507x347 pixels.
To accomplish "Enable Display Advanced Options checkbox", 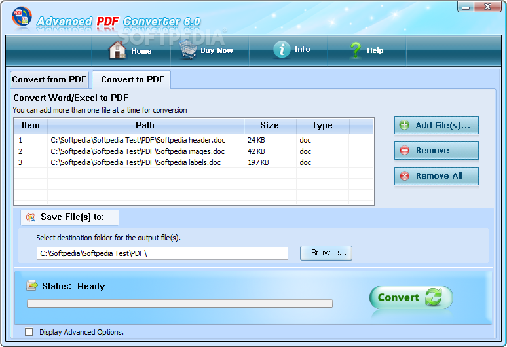I will coord(29,332).
